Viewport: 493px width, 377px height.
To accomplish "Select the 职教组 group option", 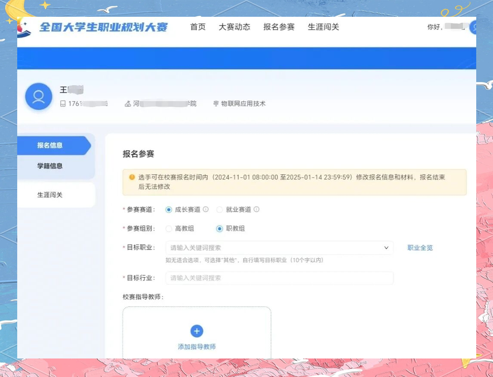I will click(x=219, y=229).
